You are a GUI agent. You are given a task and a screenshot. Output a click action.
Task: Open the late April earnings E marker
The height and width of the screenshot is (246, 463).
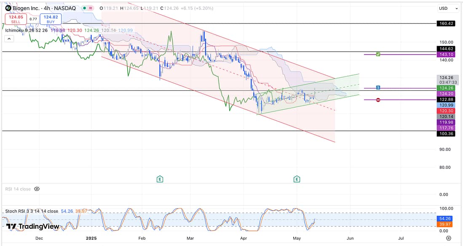[x=297, y=179]
